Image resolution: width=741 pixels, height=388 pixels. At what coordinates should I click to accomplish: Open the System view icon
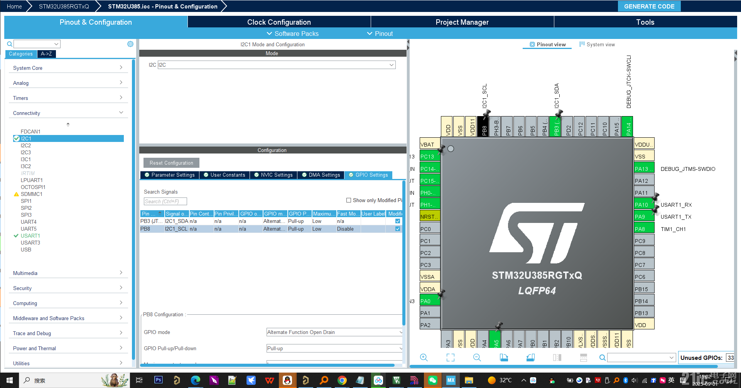[x=582, y=44]
